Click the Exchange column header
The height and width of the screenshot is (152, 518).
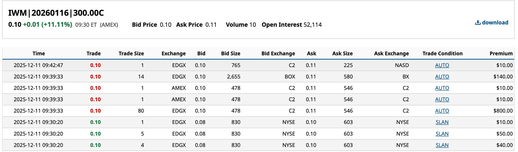click(174, 54)
